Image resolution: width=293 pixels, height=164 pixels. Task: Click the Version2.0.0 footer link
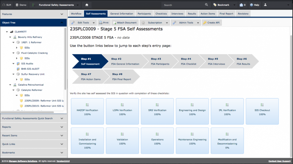pyautogui.click(x=63, y=161)
